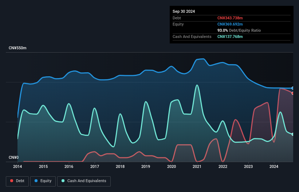
Task: Click the Debt value CN¥343.738m
Action: [x=230, y=18]
